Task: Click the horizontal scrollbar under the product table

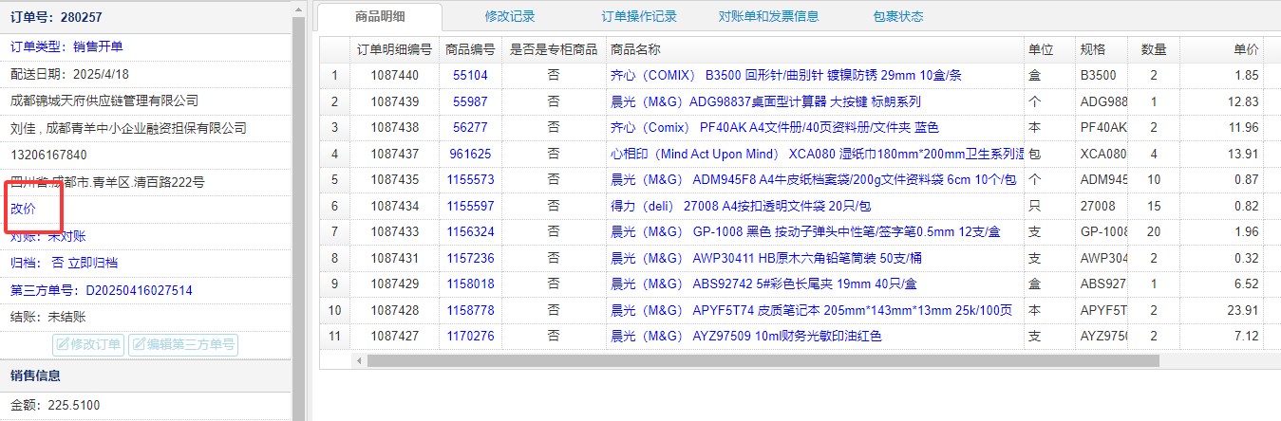Action: pos(763,360)
